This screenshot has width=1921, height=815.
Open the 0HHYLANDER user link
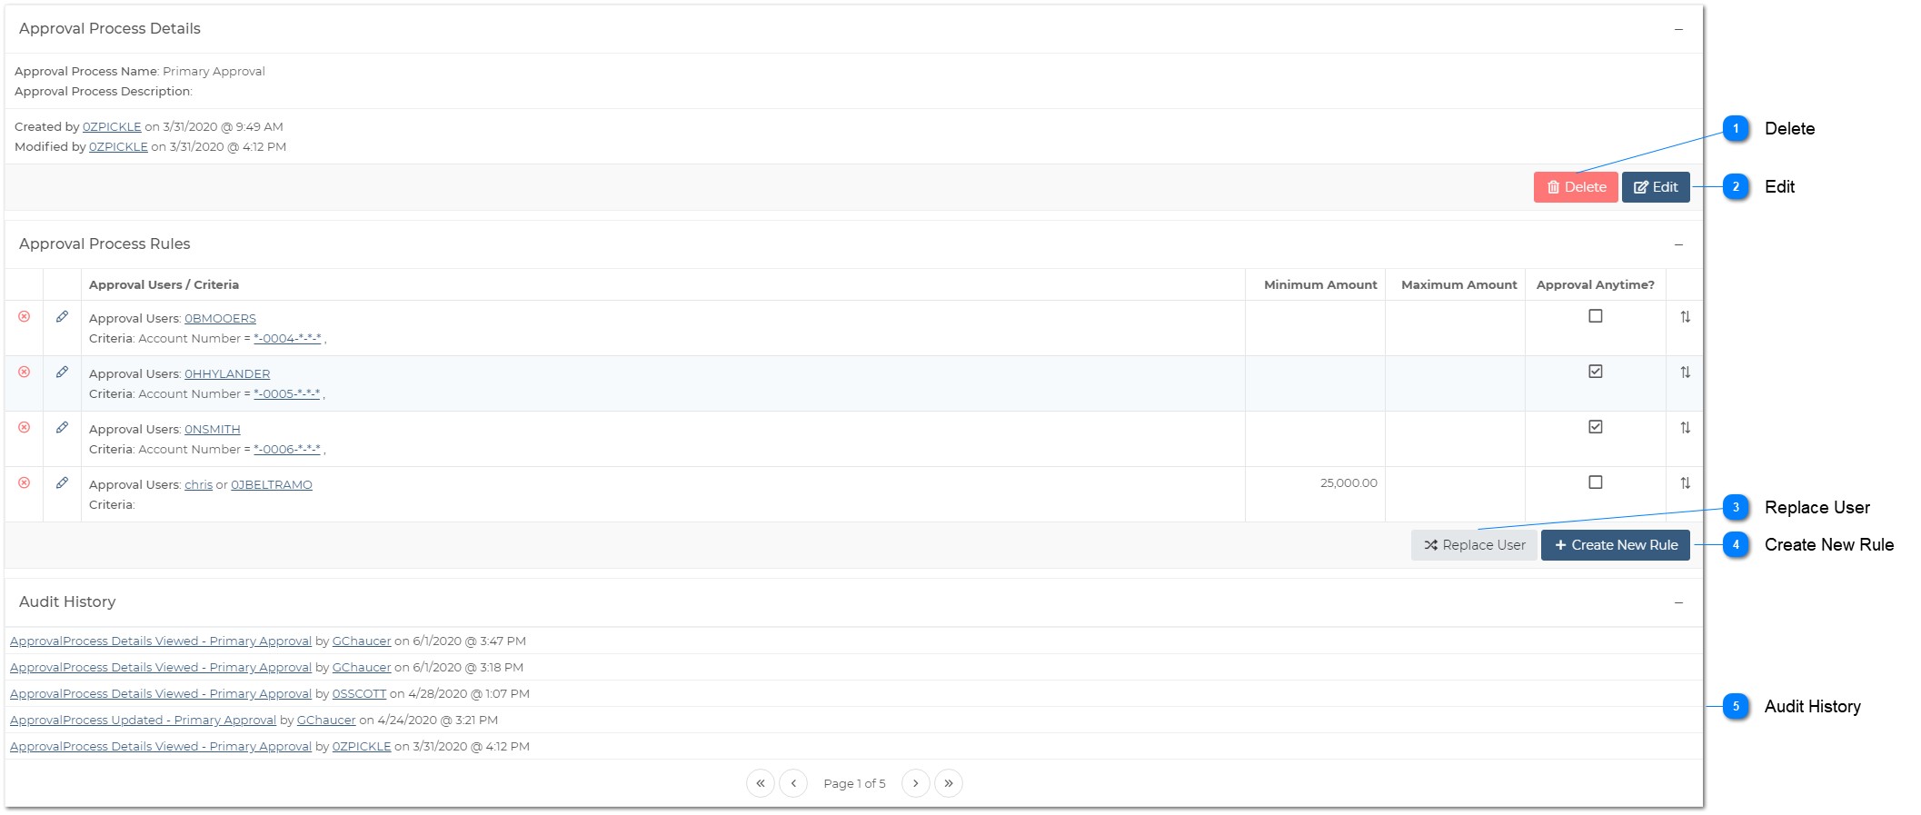(227, 374)
